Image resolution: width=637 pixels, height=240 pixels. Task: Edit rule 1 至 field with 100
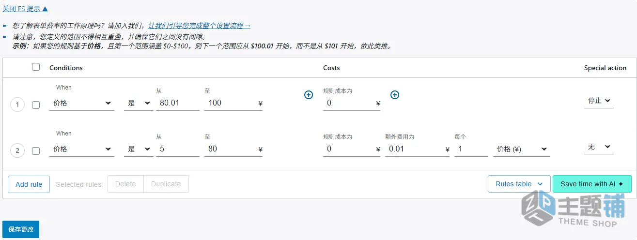233,103
